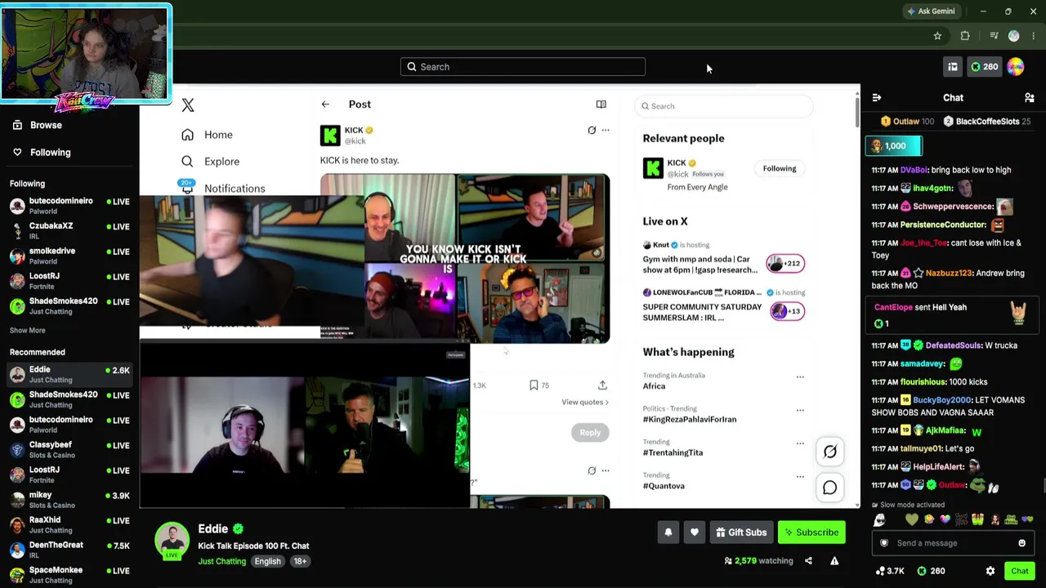Screen dimensions: 1046x588
Task: Follow Eddie with the heart button
Action: (695, 532)
